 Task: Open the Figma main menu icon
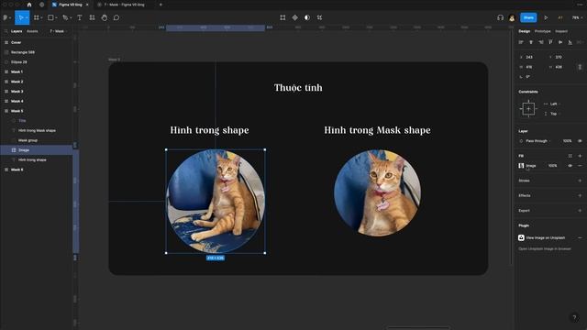pos(6,17)
